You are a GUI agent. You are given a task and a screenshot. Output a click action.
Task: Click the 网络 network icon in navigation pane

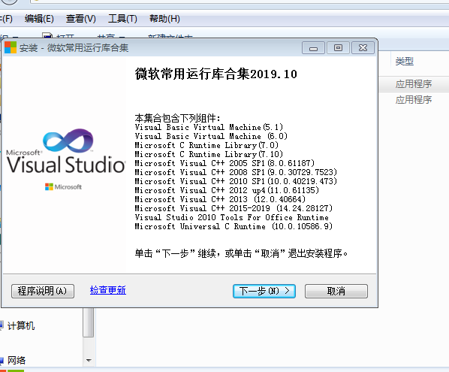click(2, 361)
